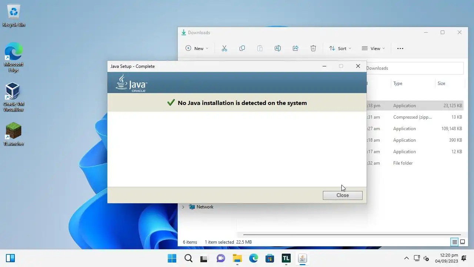Image resolution: width=474 pixels, height=267 pixels.
Task: Open the New dropdown in Downloads window
Action: click(197, 48)
